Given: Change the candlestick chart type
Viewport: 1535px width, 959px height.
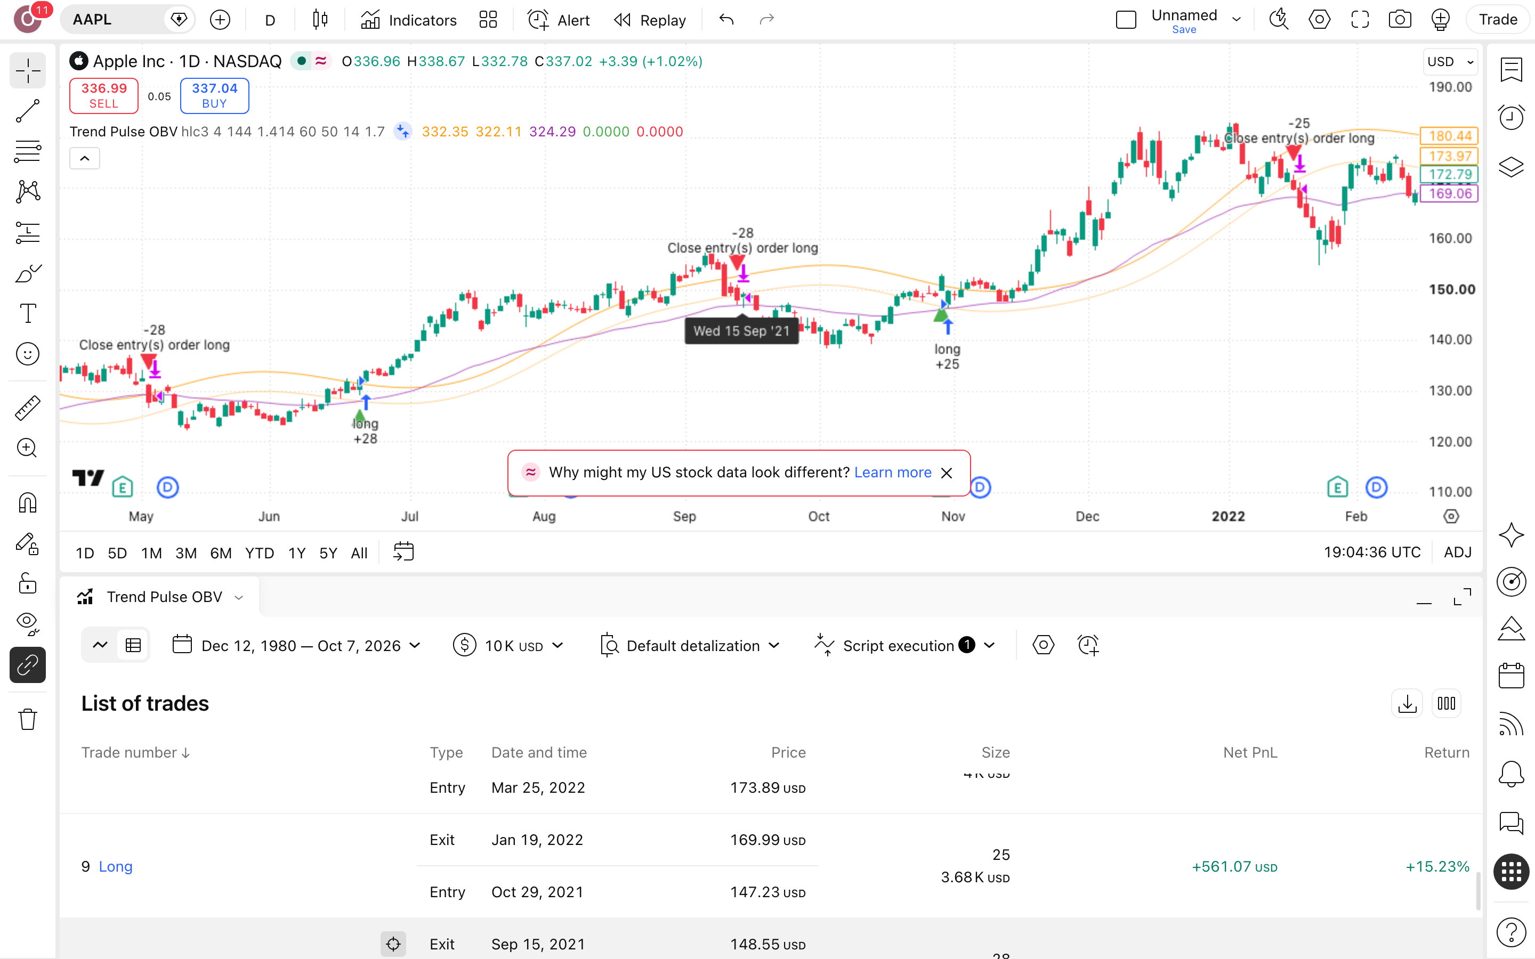Looking at the screenshot, I should [x=320, y=20].
